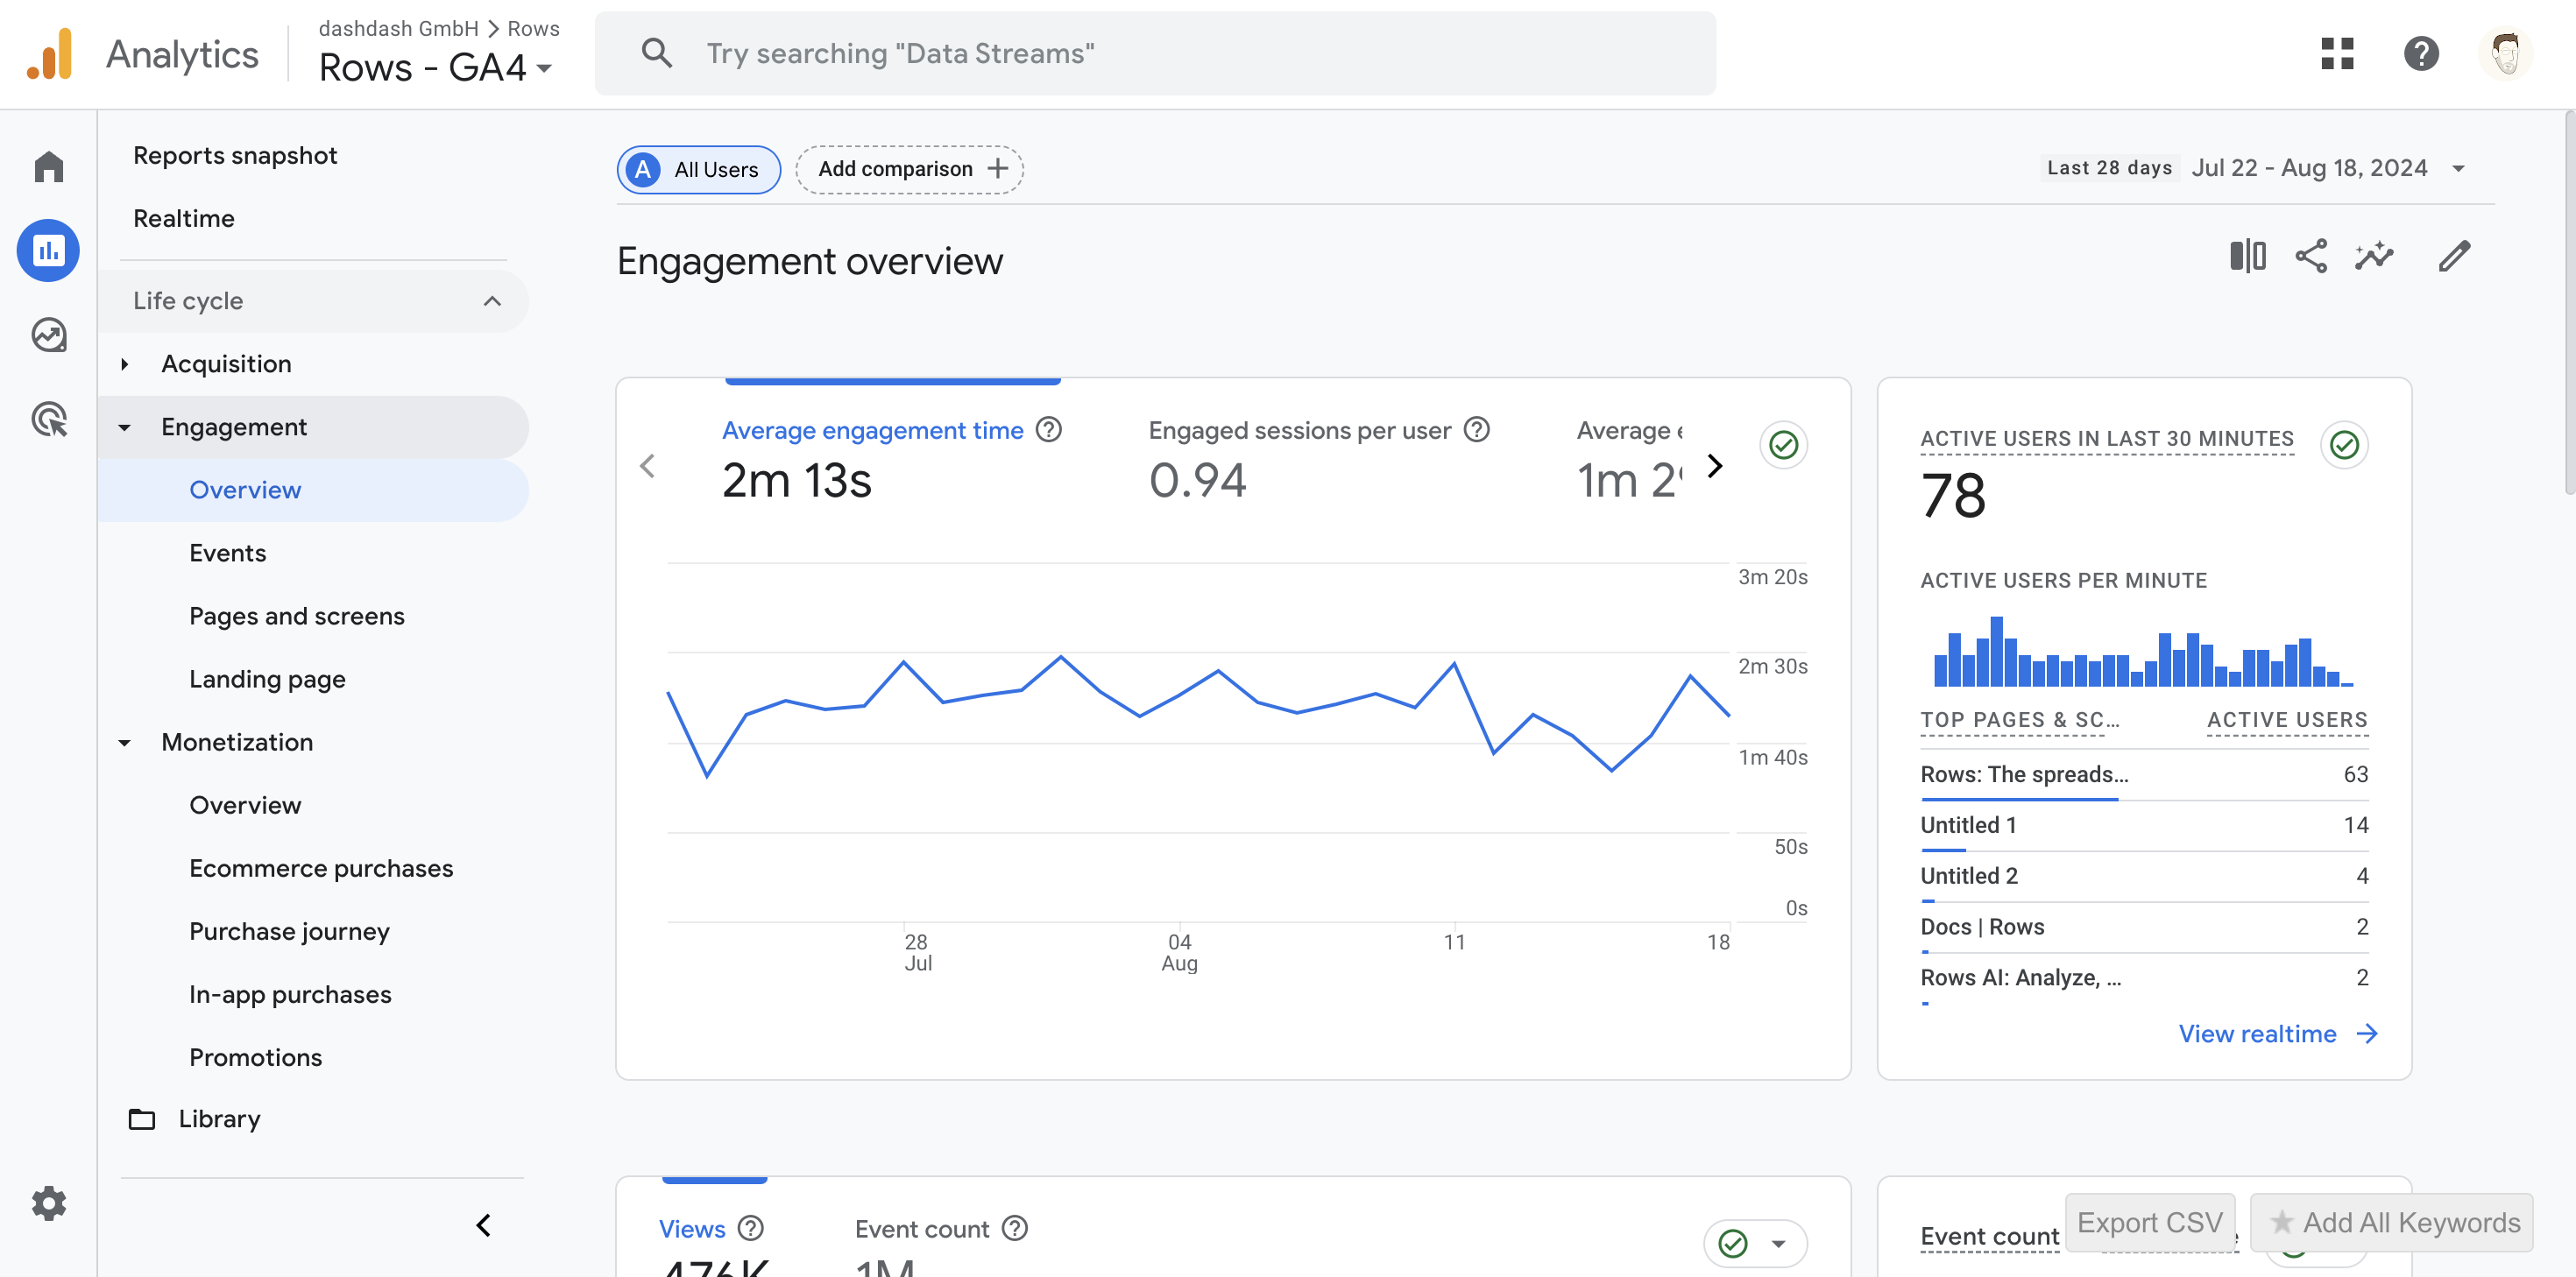Show next metrics with right chevron
The width and height of the screenshot is (2576, 1277).
click(1715, 466)
